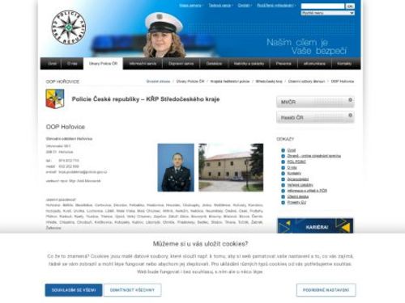Click the OOP Hořovice breadcrumb
405x303 pixels.
pos(343,82)
